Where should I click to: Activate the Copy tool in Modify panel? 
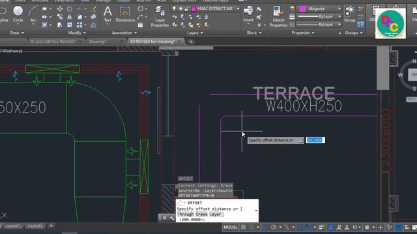point(60,17)
